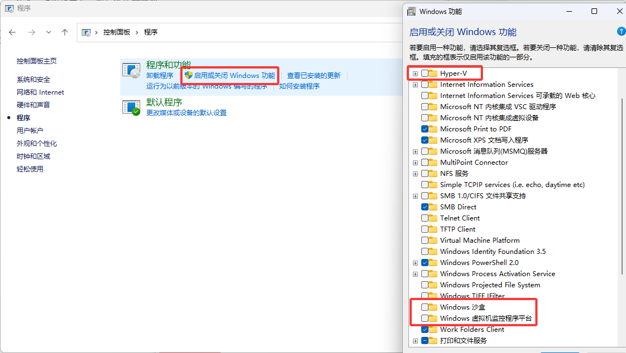Expand 打印和文件服务 node

tap(416, 341)
